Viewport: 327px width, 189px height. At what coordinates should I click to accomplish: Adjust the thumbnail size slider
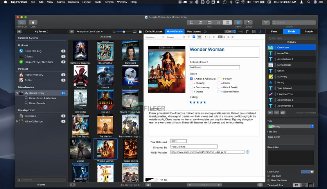pos(124,32)
